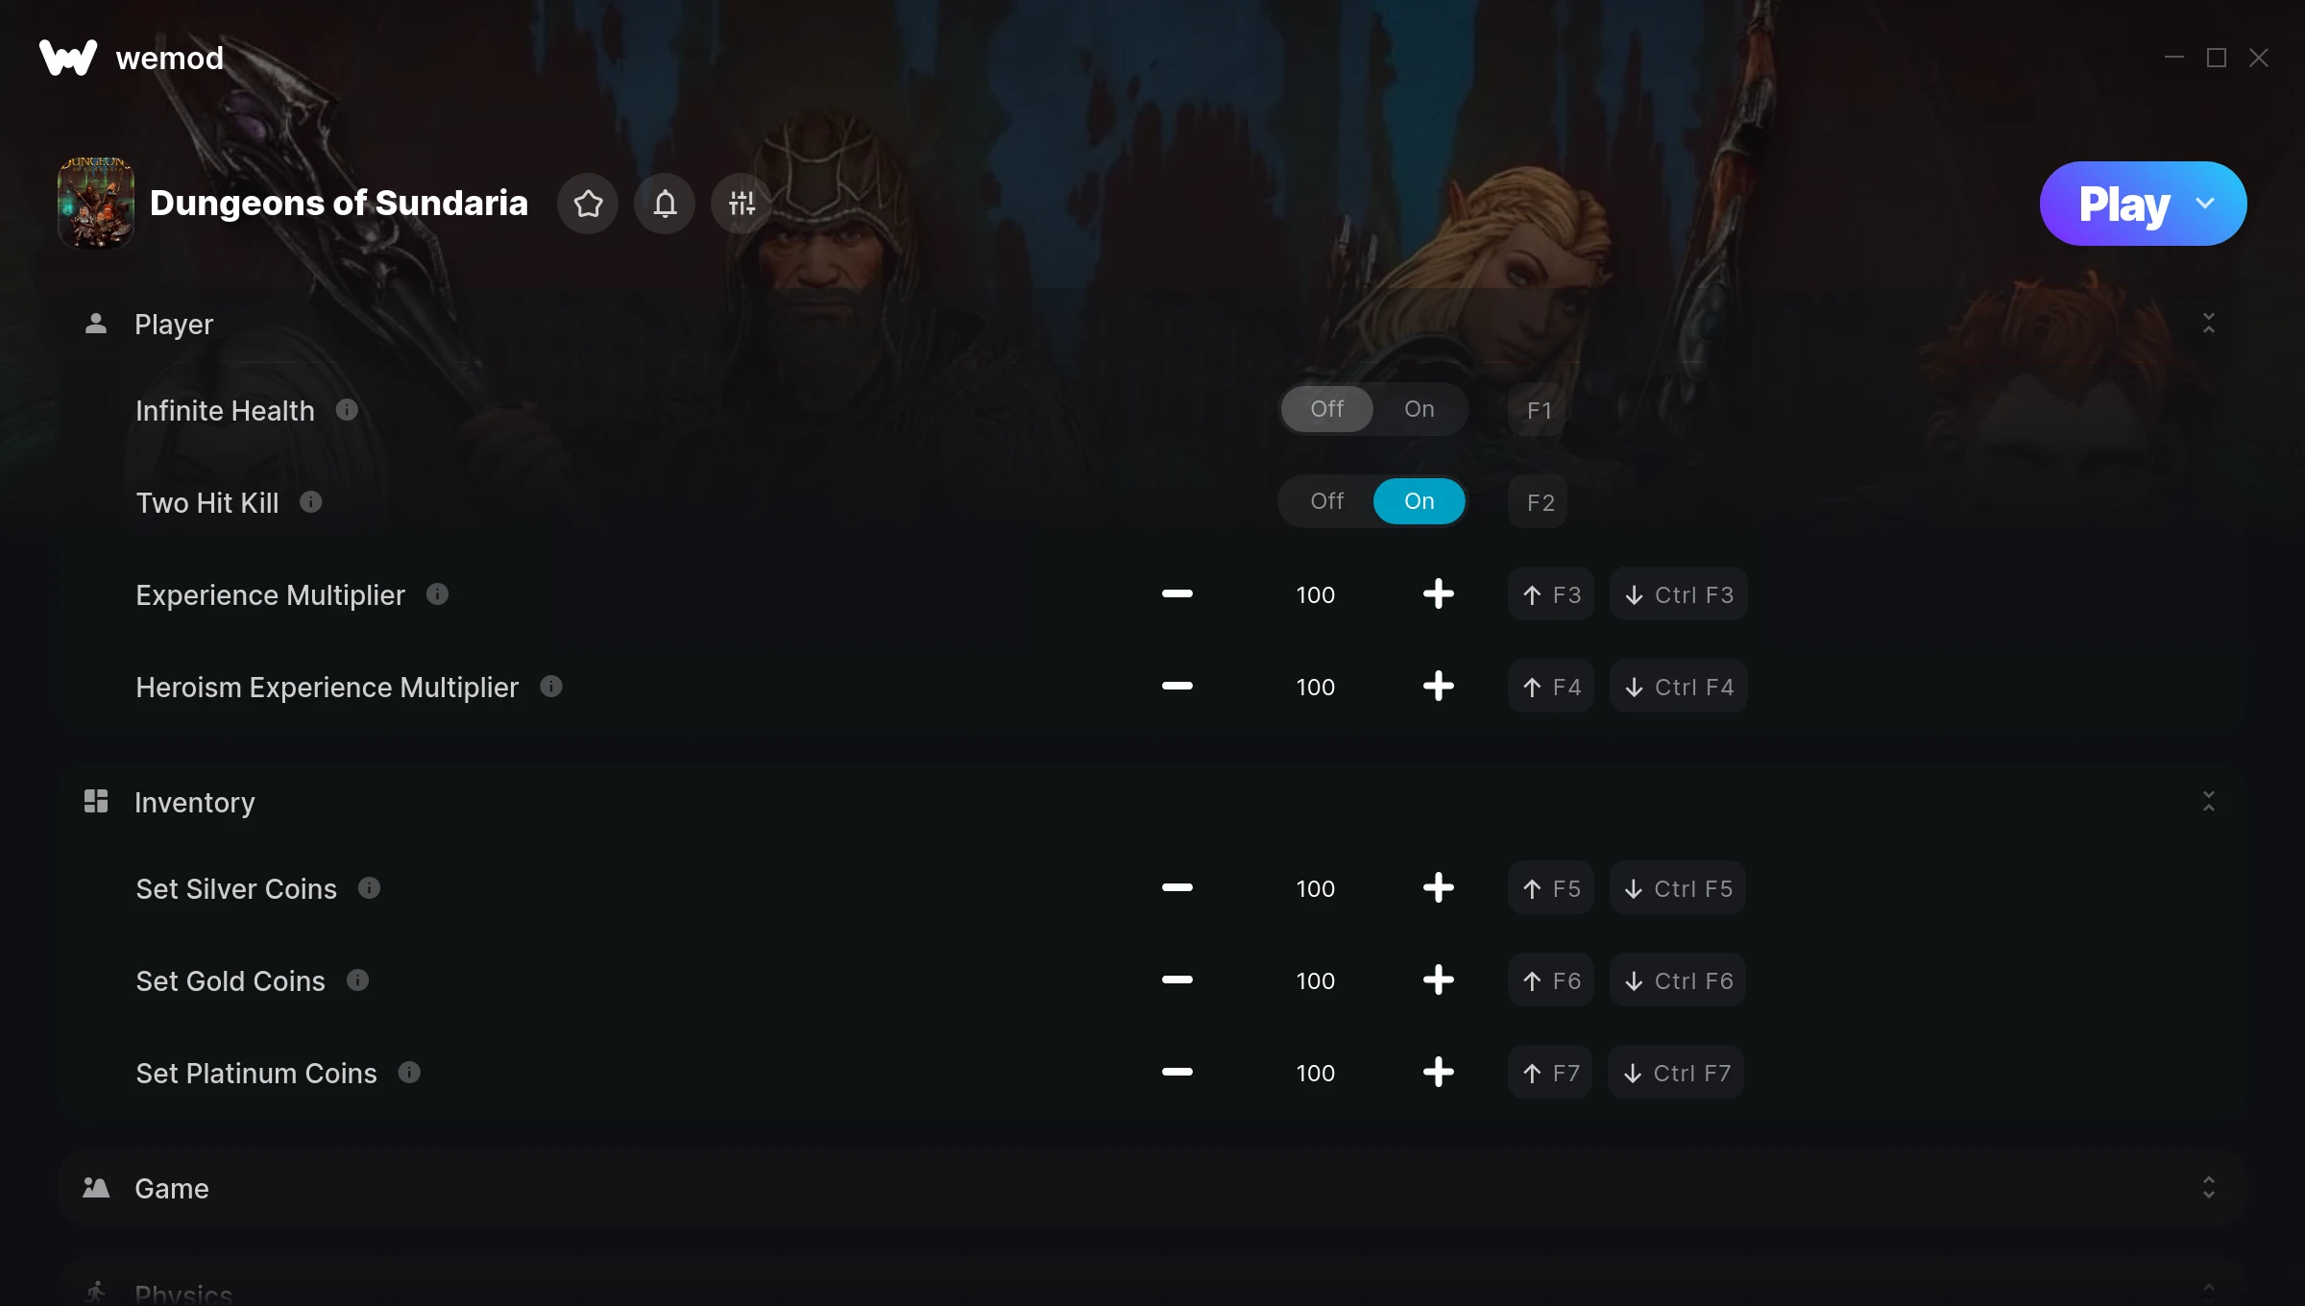2305x1306 pixels.
Task: Click the F1 hotkey button
Action: [1539, 410]
